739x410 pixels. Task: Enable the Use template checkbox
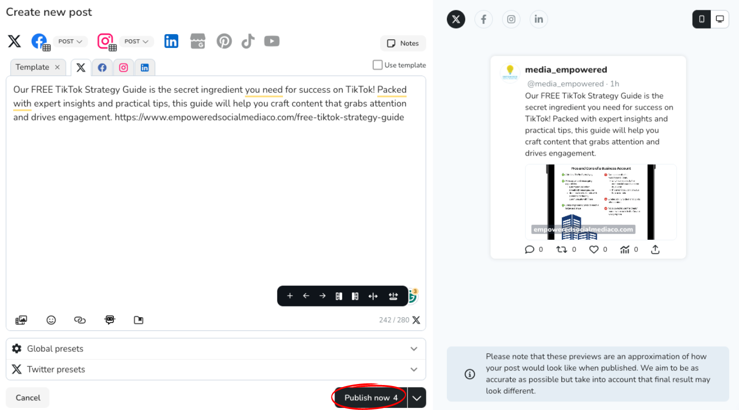coord(377,65)
